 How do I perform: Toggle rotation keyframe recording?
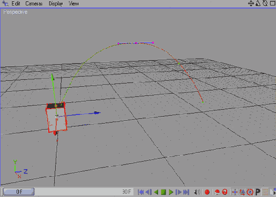pos(250,192)
